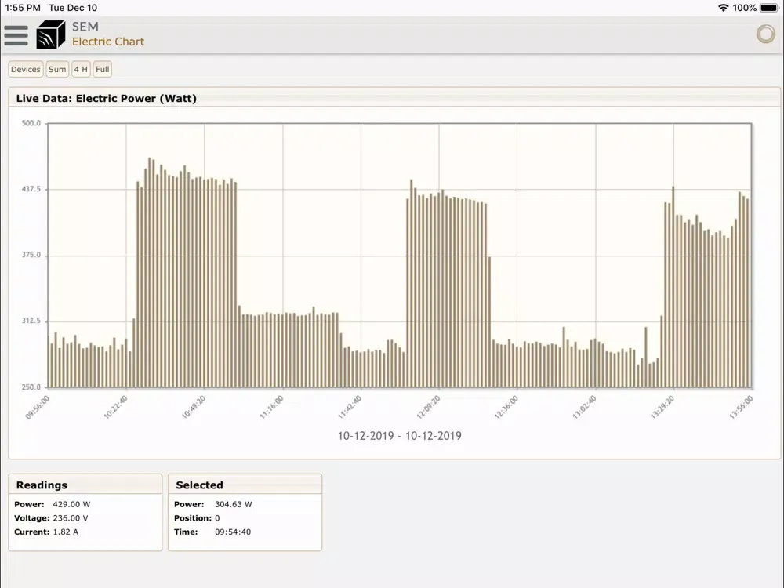Tap the SEM app name text
The width and height of the screenshot is (784, 588).
click(85, 27)
